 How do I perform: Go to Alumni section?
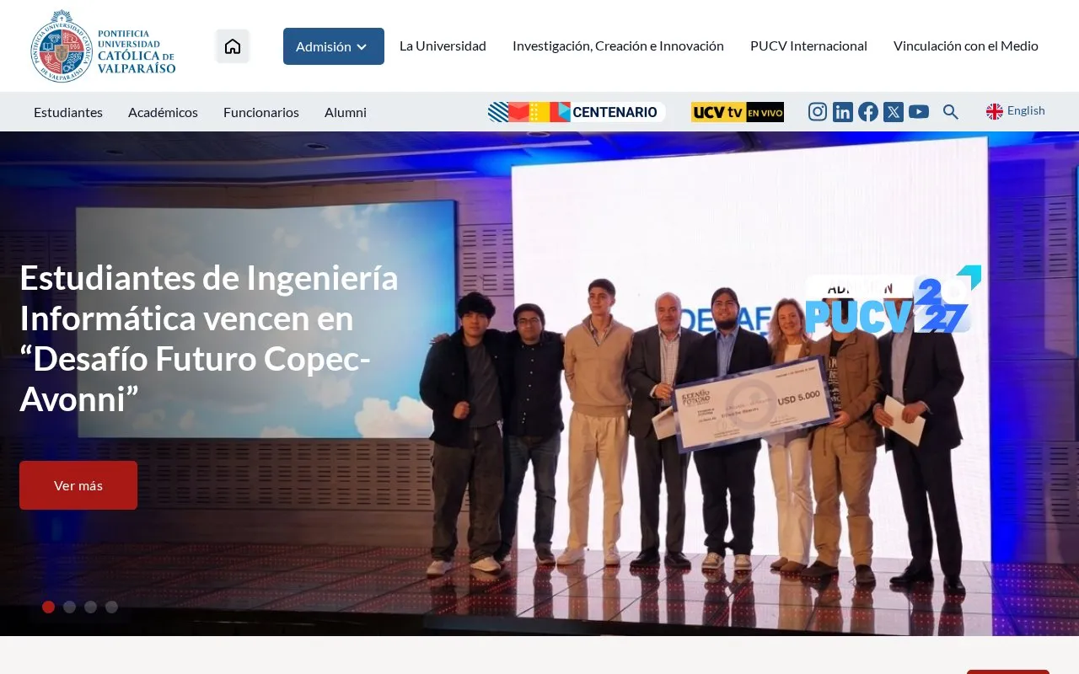click(x=346, y=112)
